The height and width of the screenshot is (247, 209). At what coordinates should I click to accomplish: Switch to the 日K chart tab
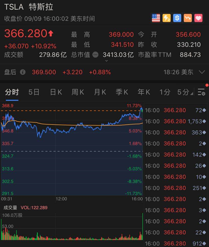[x=56, y=92]
